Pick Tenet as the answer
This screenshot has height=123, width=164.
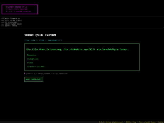(30, 63)
